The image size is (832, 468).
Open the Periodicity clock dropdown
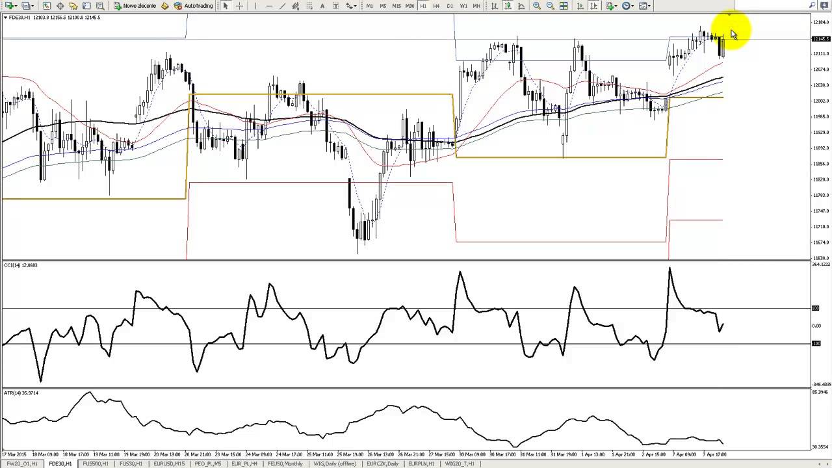point(628,6)
